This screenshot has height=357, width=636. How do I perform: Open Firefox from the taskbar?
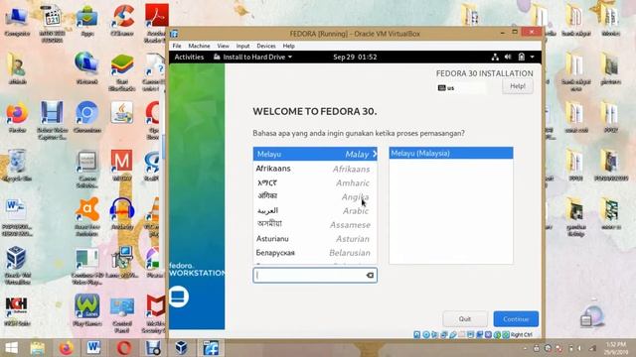click(x=67, y=348)
